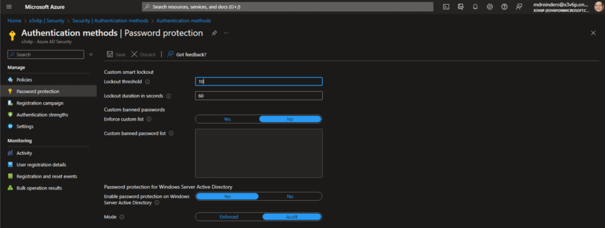Collapse the sidebar with double chevron

(91, 54)
